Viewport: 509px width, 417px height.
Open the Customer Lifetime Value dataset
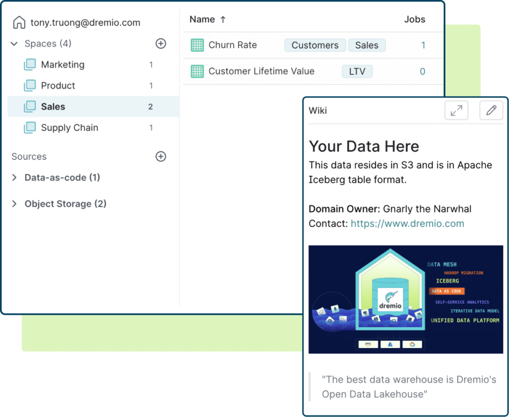[261, 71]
